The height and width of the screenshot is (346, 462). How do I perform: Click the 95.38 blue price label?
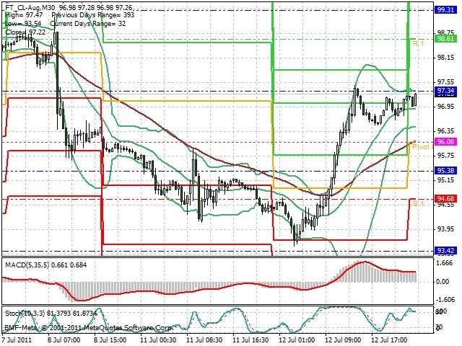pos(446,171)
